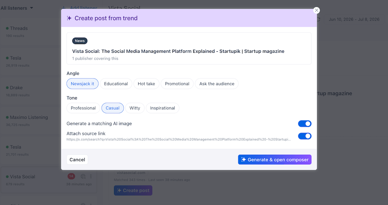
Task: Set tone to Professional
Action: [83, 108]
